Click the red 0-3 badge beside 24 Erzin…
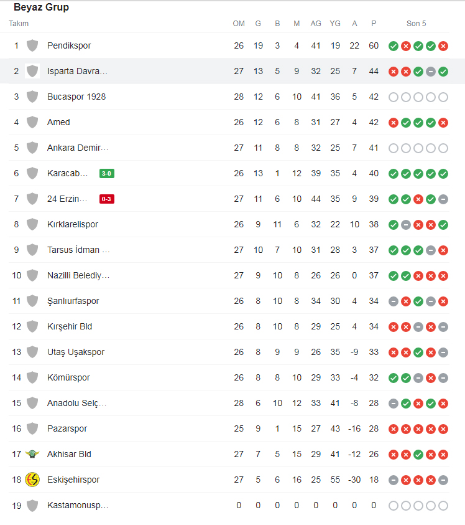Image resolution: width=465 pixels, height=525 pixels. coord(107,199)
